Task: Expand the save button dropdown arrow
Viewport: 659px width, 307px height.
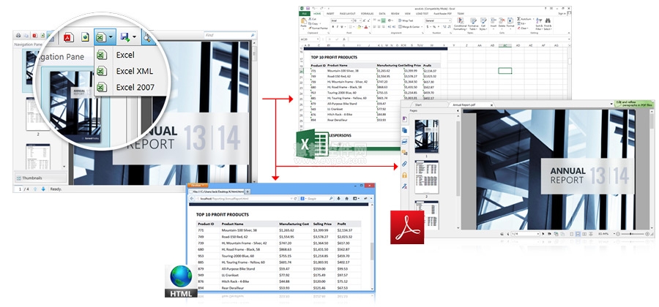Action: [x=134, y=37]
